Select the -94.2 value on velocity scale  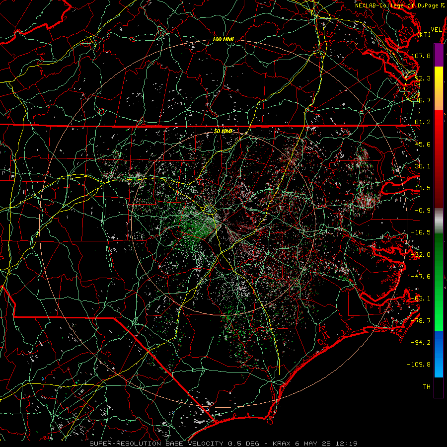coord(421,342)
